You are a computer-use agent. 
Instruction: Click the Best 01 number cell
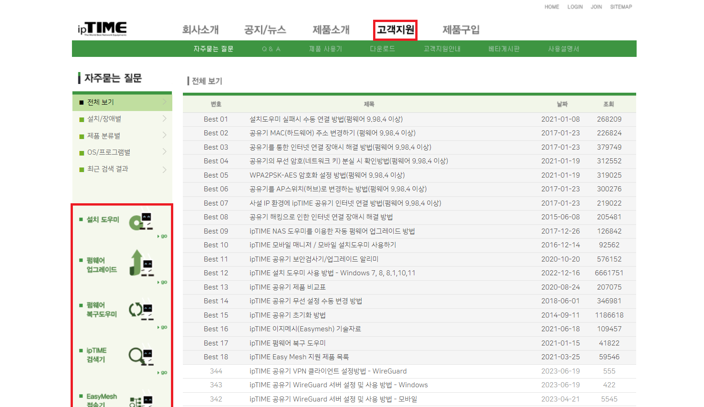tap(215, 119)
